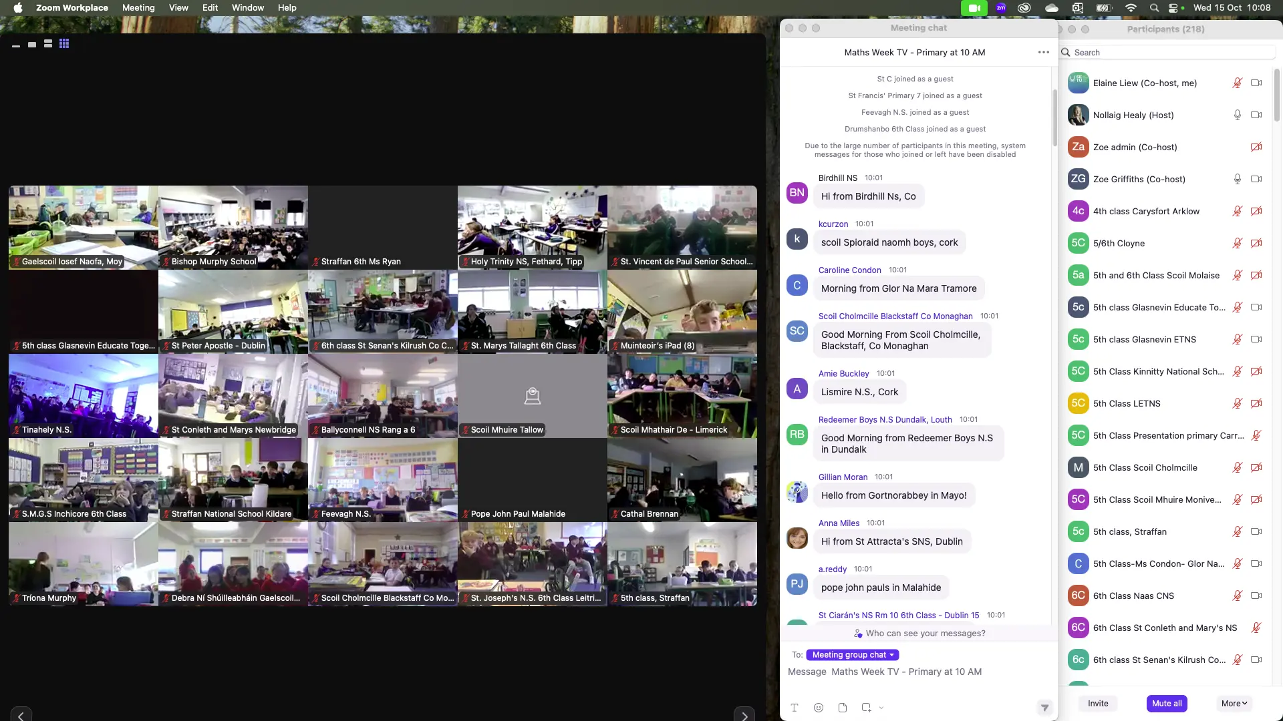
Task: Click the Mute all button
Action: pyautogui.click(x=1167, y=704)
